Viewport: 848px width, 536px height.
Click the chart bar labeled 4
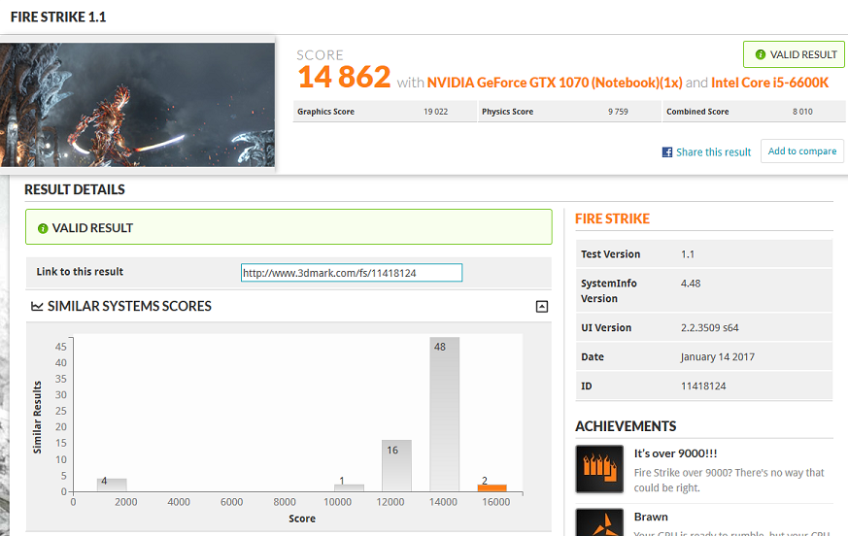point(112,485)
